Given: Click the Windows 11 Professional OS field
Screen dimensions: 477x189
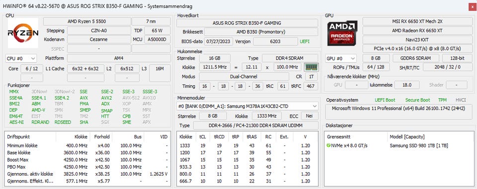Looking at the screenshot, I should pyautogui.click(x=399, y=112).
